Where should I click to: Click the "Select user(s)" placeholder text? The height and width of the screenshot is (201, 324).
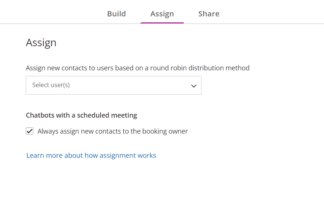pos(51,85)
